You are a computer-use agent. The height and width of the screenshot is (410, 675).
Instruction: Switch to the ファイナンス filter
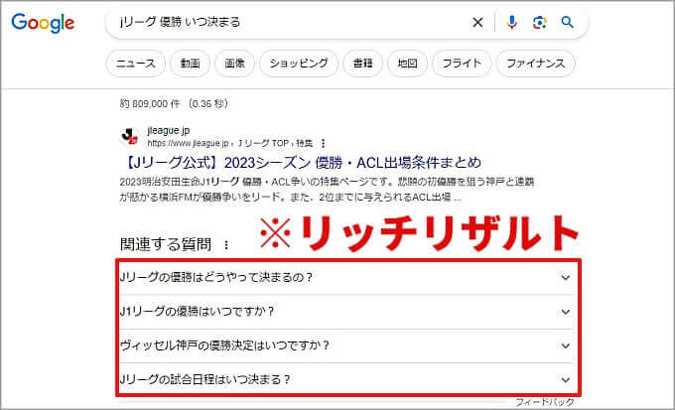[x=535, y=64]
